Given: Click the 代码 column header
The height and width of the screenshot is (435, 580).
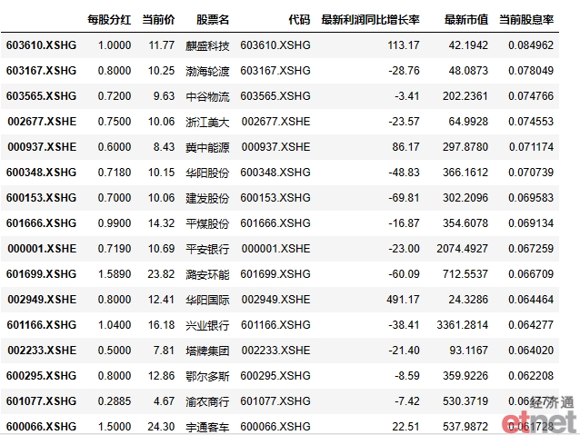Looking at the screenshot, I should click(x=299, y=20).
